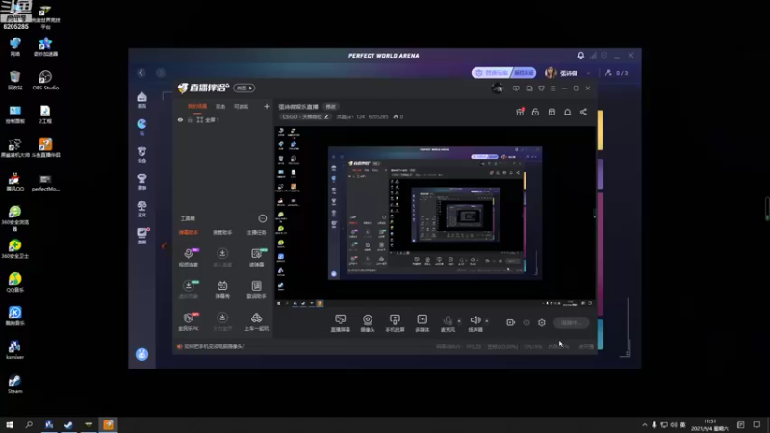Select the third toolbox tab 主播任务
This screenshot has width=770, height=433.
point(256,232)
